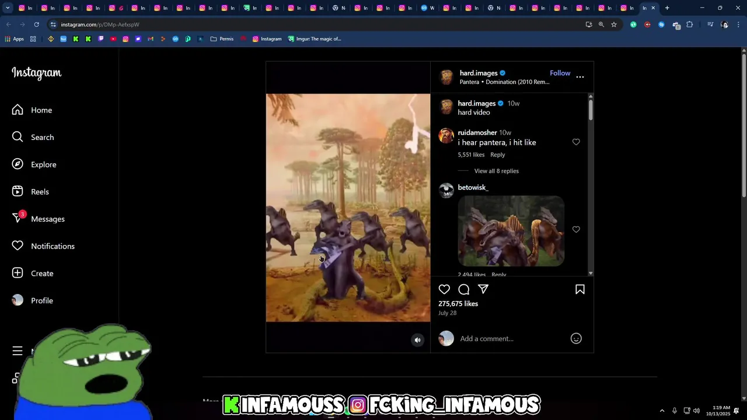This screenshot has width=747, height=420.
Task: Open ruidamosher's profile name
Action: click(x=477, y=132)
